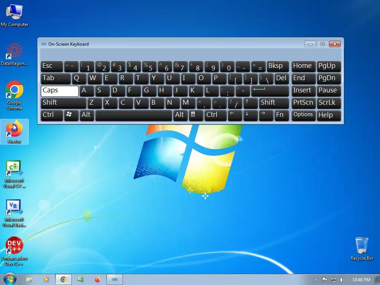Select the DataWagon desktop shortcut
380x285 pixels.
pyautogui.click(x=14, y=54)
